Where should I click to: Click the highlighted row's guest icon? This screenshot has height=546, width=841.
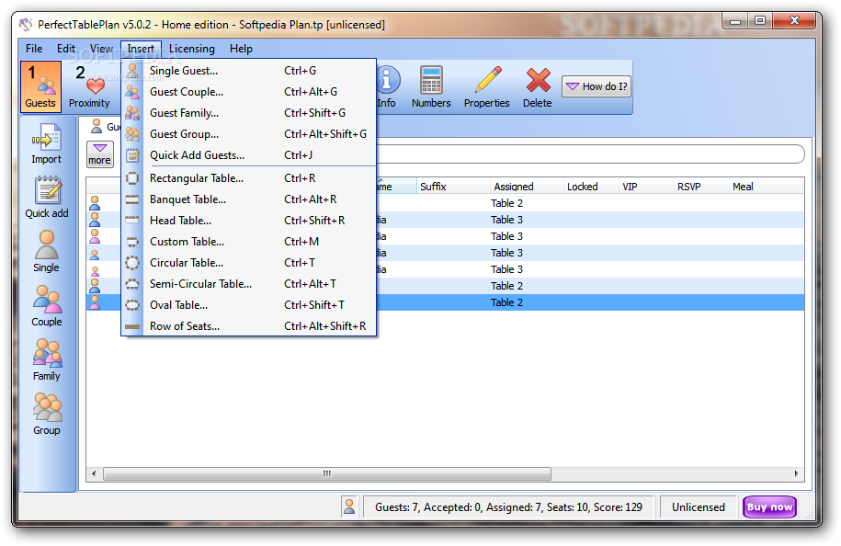95,302
